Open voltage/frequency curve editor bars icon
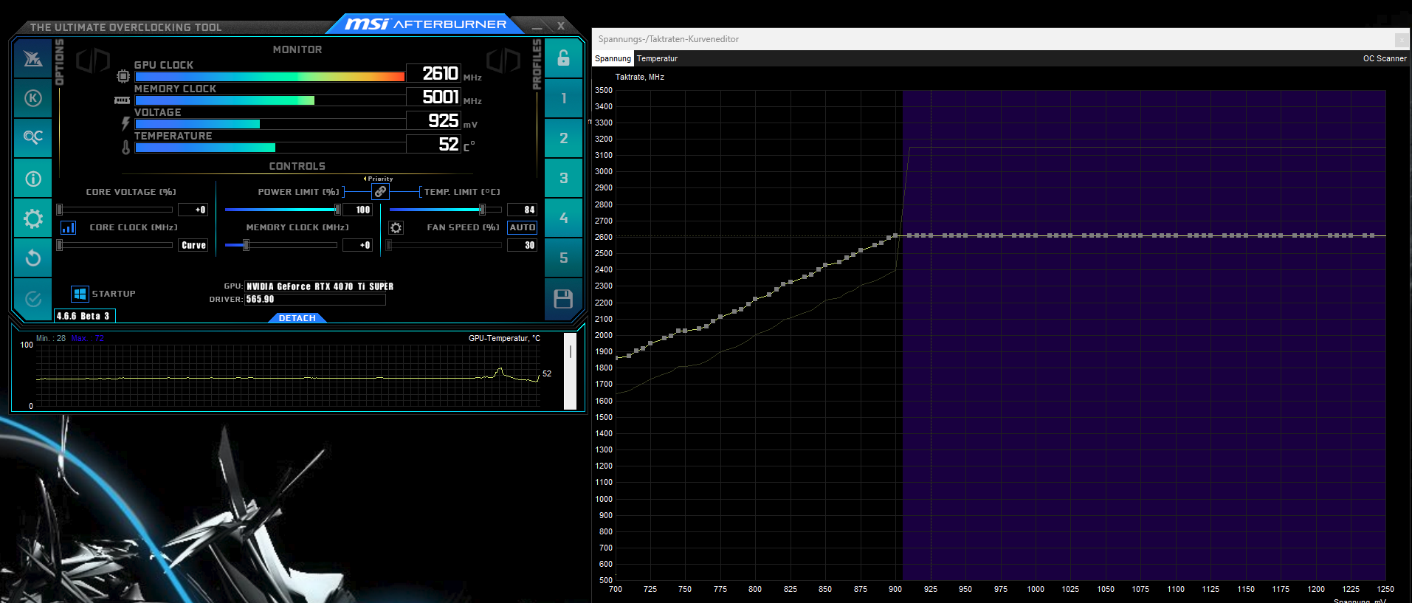The width and height of the screenshot is (1412, 603). tap(68, 227)
